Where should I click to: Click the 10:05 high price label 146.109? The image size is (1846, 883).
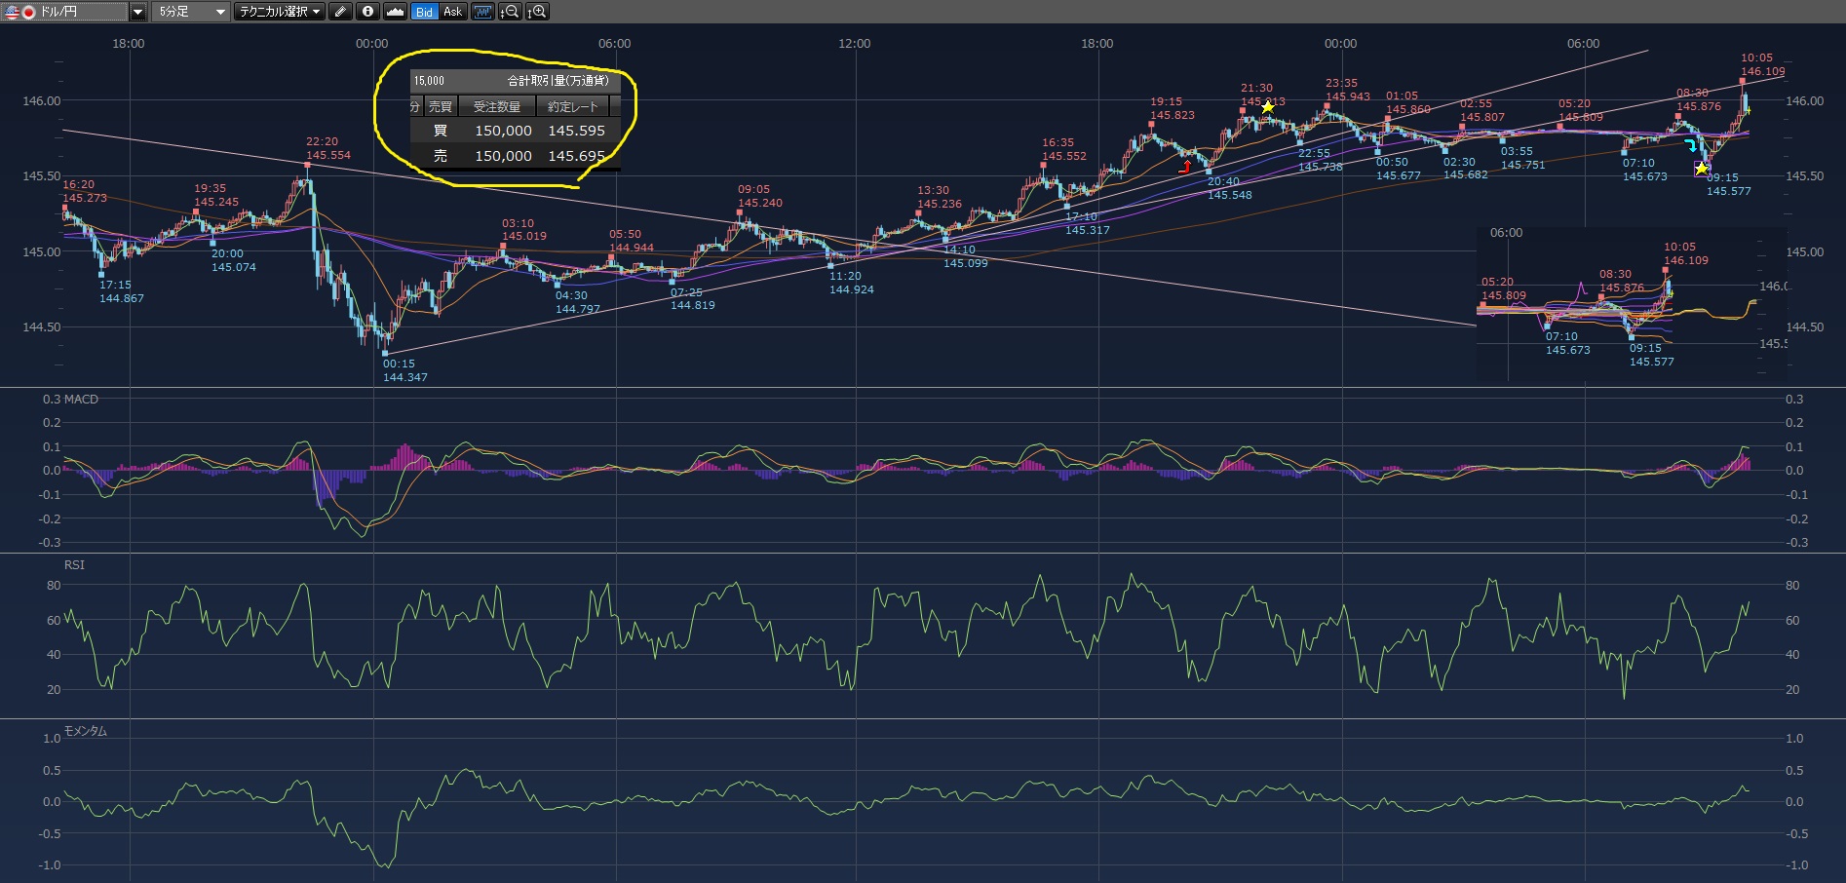1762,71
